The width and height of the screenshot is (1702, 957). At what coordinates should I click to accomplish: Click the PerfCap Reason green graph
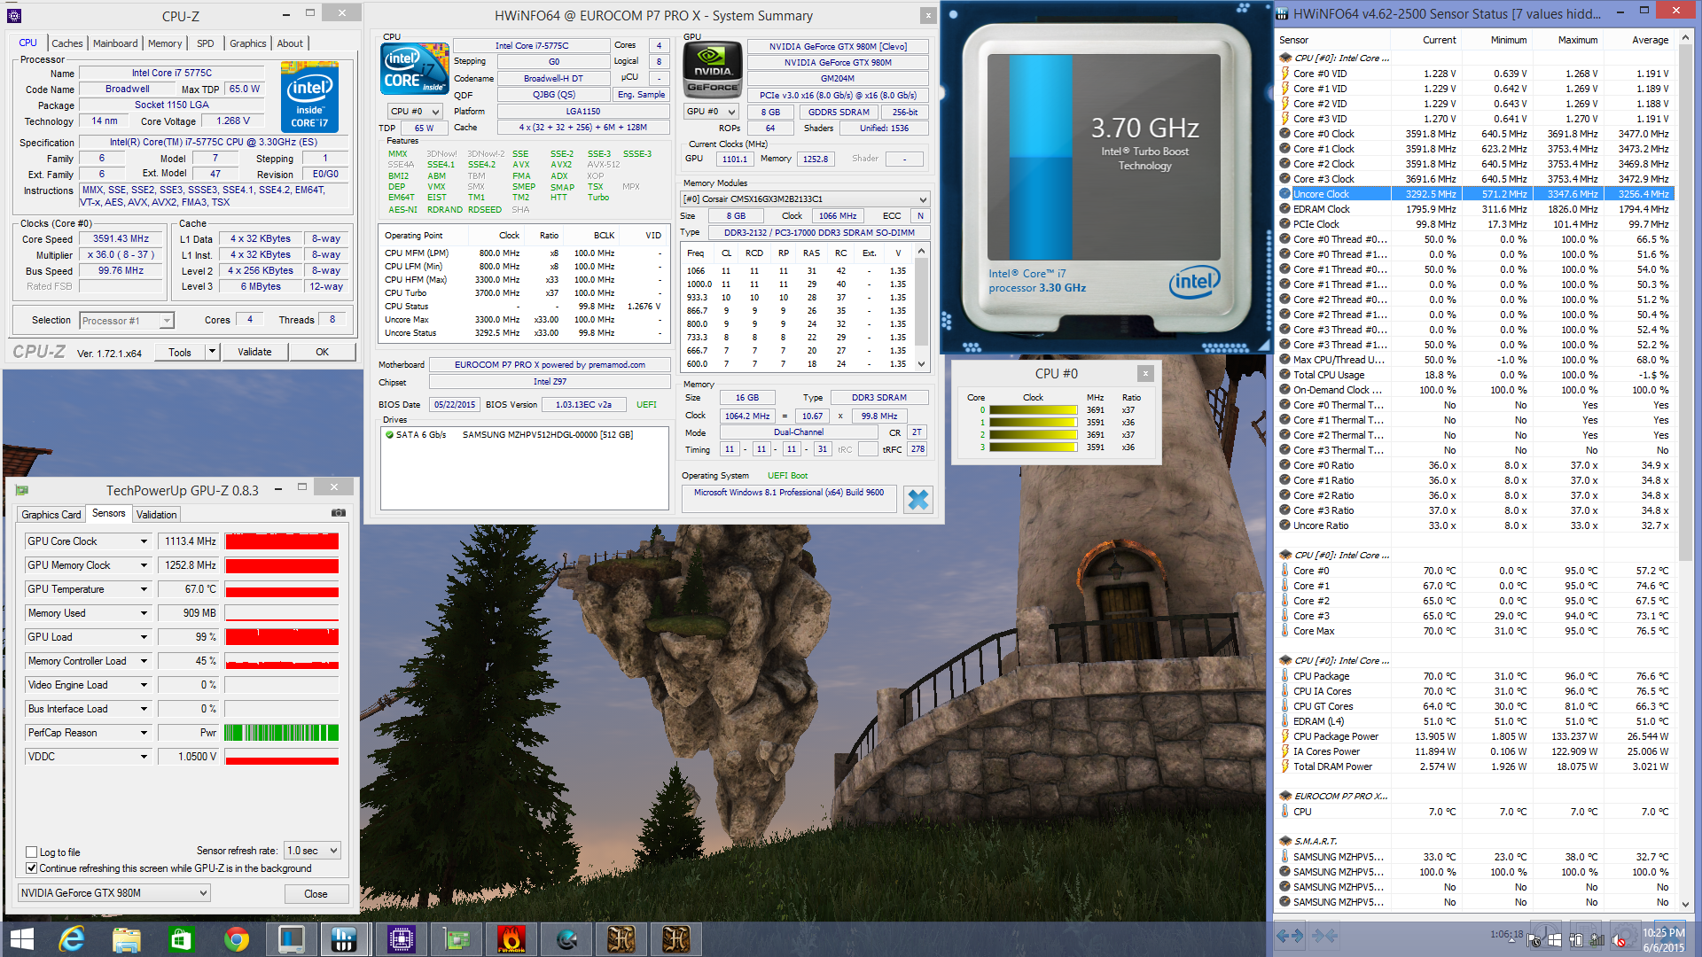tap(282, 733)
